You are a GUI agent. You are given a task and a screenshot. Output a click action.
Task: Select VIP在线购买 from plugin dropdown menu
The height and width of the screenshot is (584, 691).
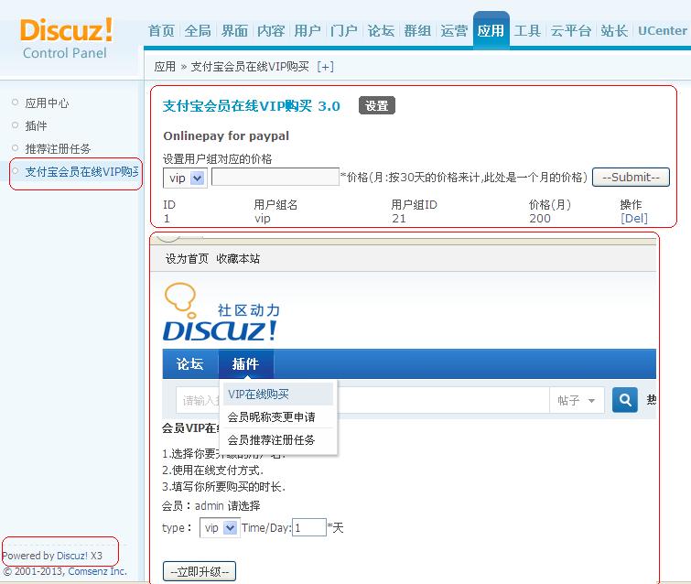pyautogui.click(x=259, y=395)
